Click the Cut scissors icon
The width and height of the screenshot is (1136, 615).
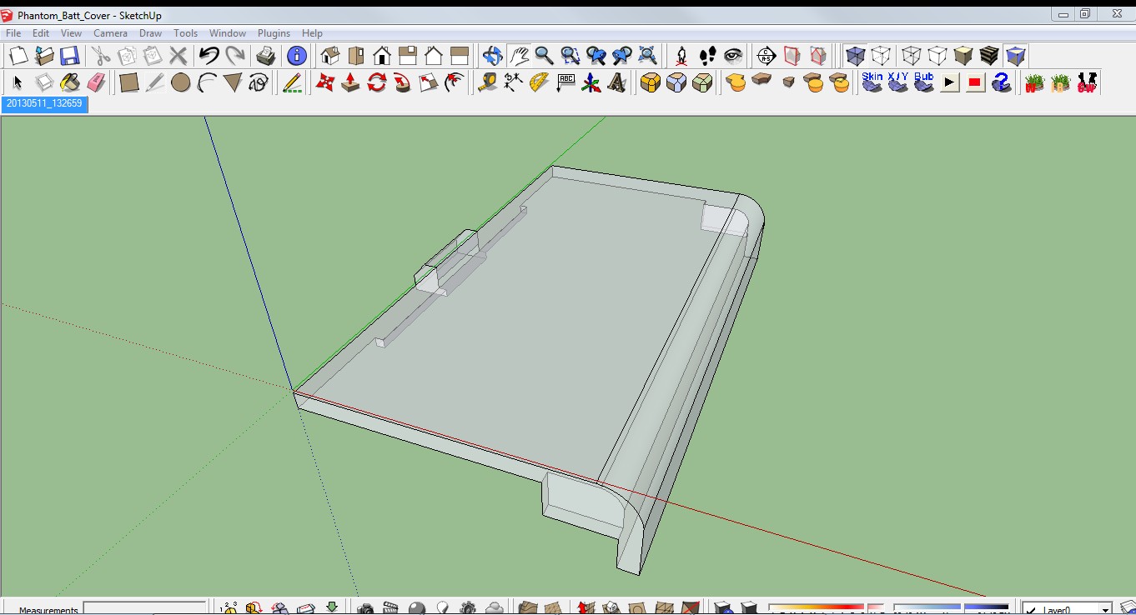(x=101, y=56)
